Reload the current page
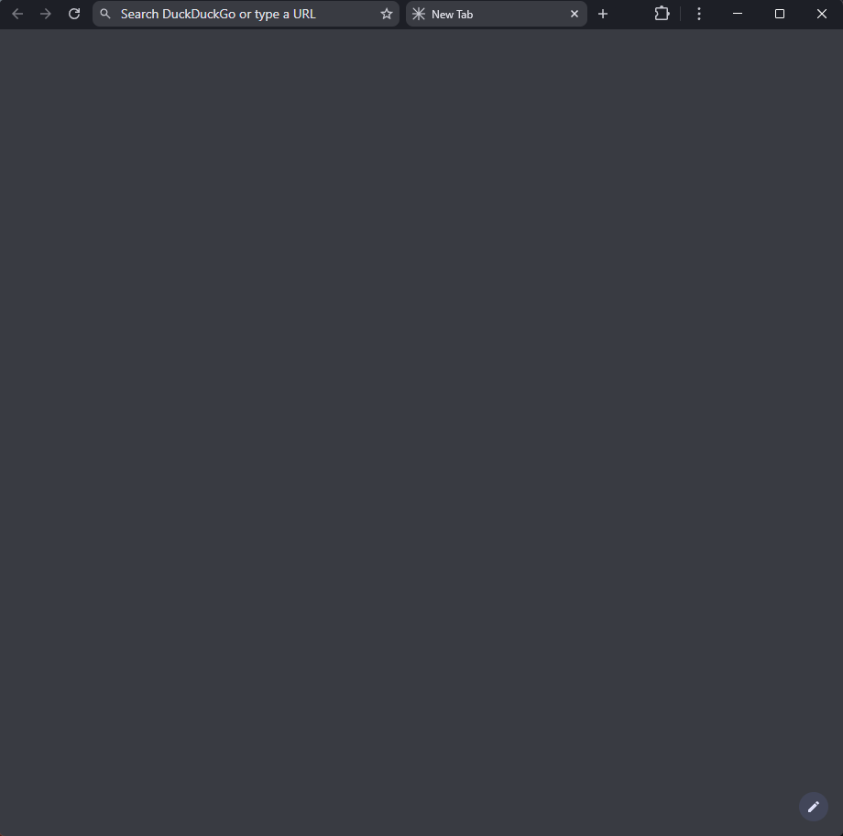The width and height of the screenshot is (843, 836). point(74,14)
